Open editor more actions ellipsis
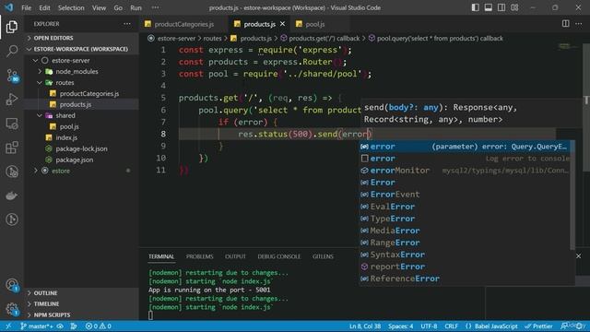The width and height of the screenshot is (590, 332). pyautogui.click(x=579, y=24)
